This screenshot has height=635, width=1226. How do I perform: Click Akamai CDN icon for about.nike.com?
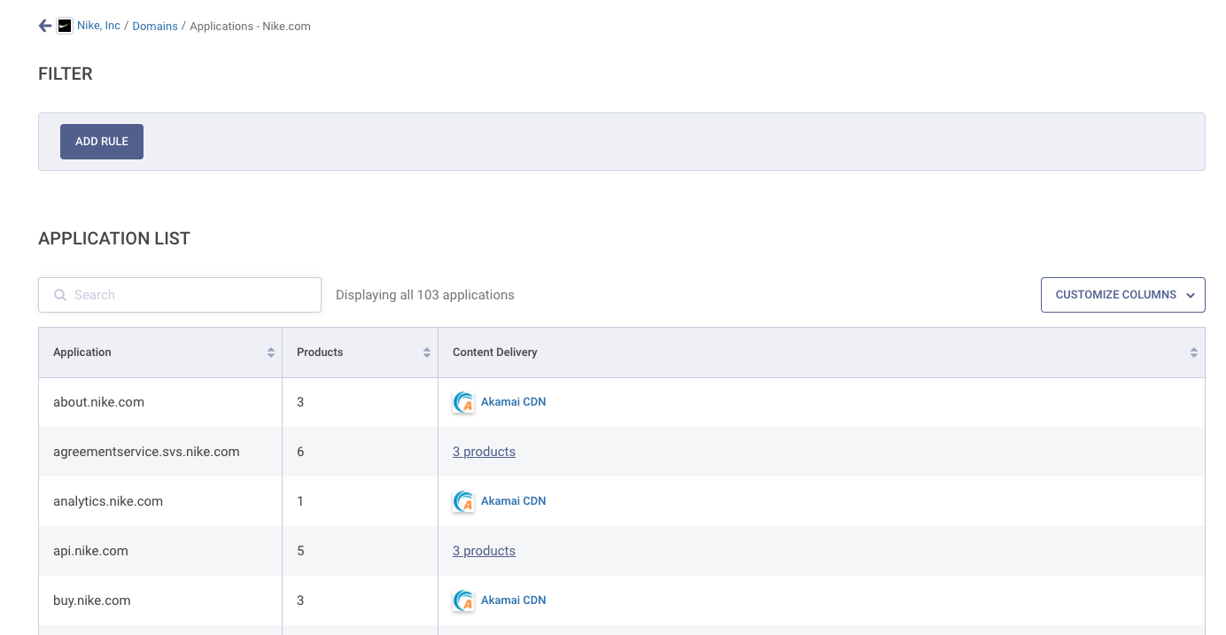(x=463, y=402)
